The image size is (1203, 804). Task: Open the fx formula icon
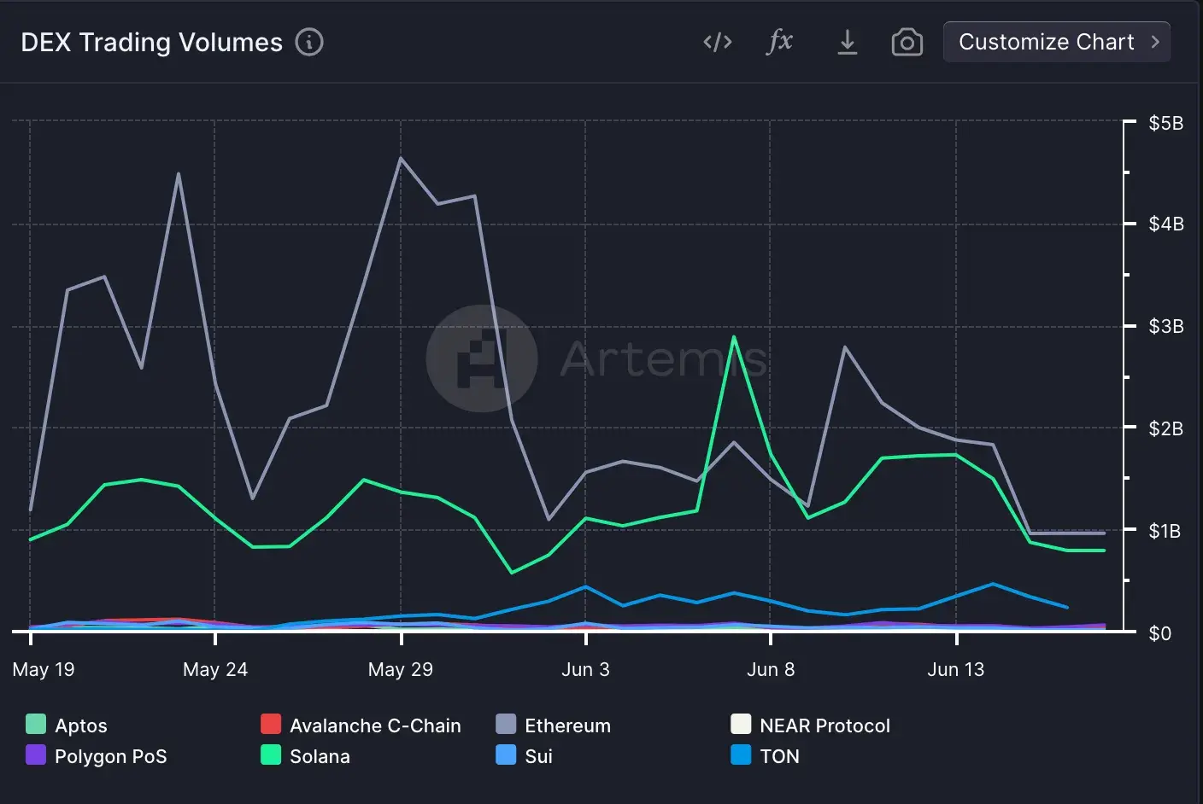(x=780, y=41)
